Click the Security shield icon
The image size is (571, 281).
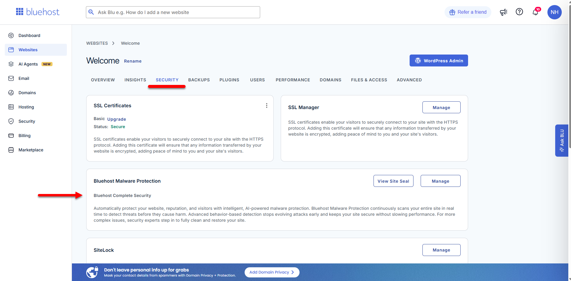(x=11, y=121)
